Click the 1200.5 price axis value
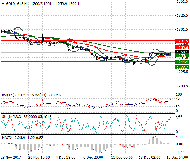Screen dimensions: 190x161 point(183,86)
